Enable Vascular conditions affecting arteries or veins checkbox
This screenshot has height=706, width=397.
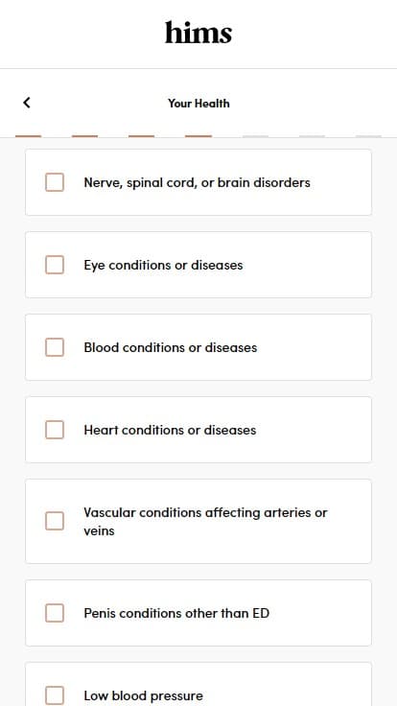[55, 521]
